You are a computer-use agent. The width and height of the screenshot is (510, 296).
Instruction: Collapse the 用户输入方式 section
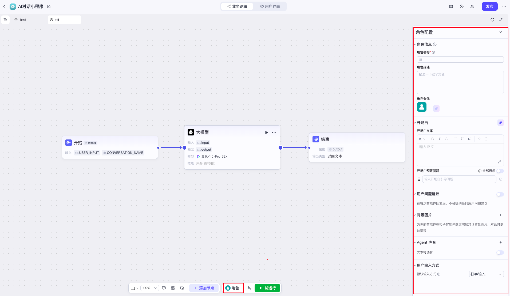(x=415, y=266)
